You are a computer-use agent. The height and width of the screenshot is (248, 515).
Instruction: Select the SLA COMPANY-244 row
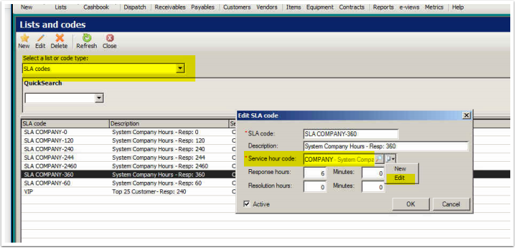[x=128, y=158]
